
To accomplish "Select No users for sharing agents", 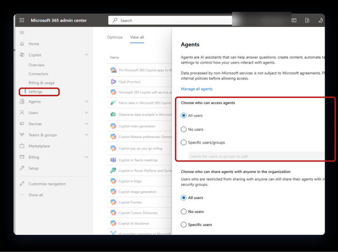I will pos(184,212).
